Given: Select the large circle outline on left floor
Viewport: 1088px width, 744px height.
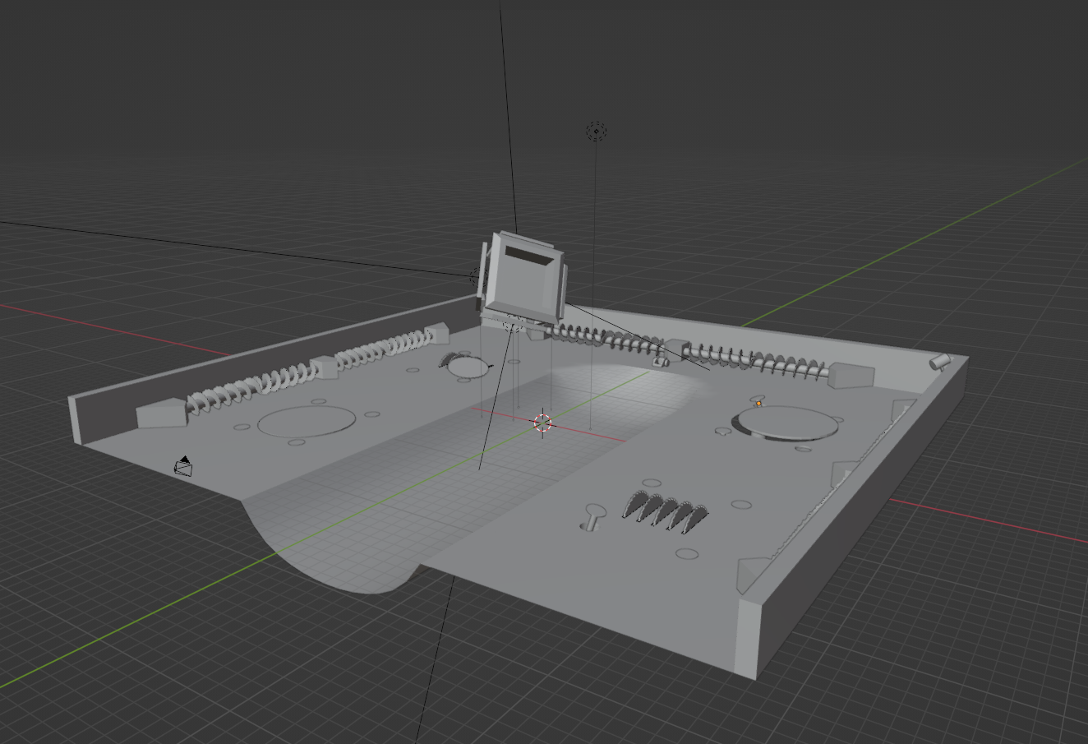Looking at the screenshot, I should click(307, 420).
